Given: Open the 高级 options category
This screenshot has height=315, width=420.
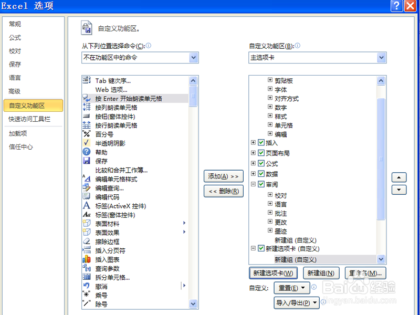Looking at the screenshot, I should click(x=15, y=91).
